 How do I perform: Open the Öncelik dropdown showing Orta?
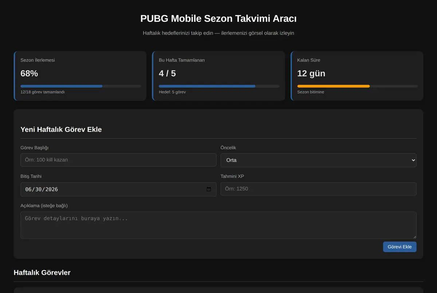pos(318,160)
